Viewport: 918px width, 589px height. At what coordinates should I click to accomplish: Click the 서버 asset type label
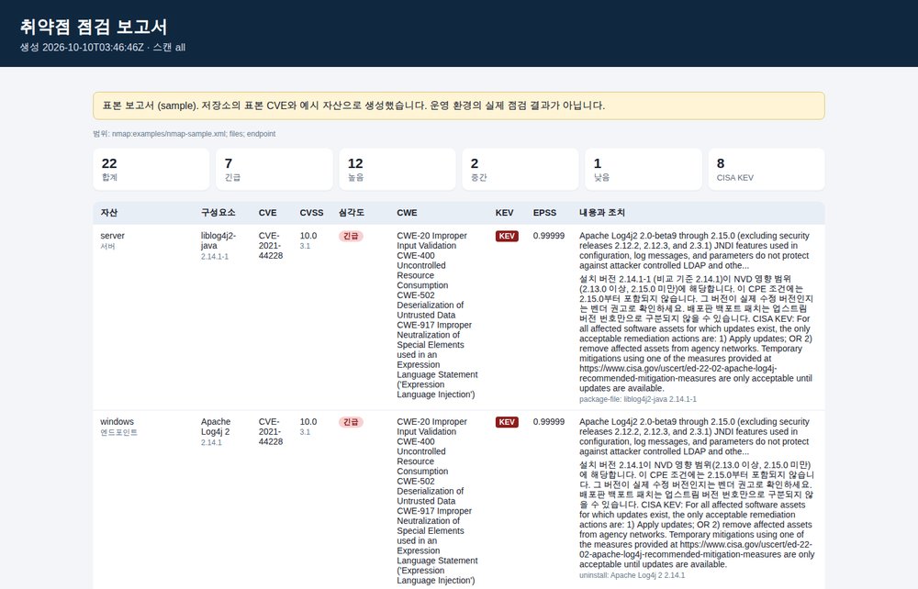click(107, 247)
